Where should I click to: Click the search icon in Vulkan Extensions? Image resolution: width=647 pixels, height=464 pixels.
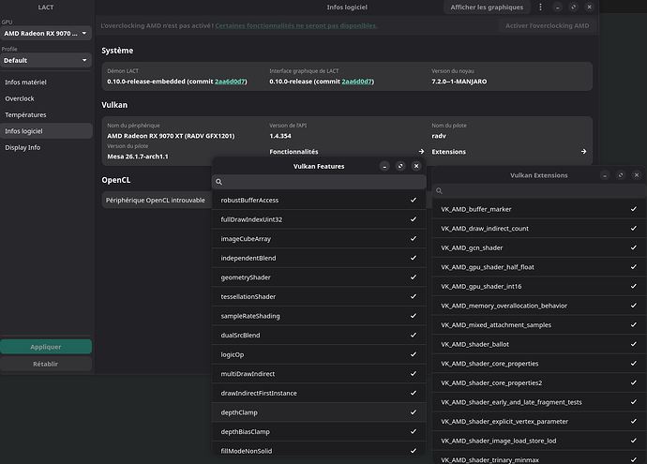439,191
